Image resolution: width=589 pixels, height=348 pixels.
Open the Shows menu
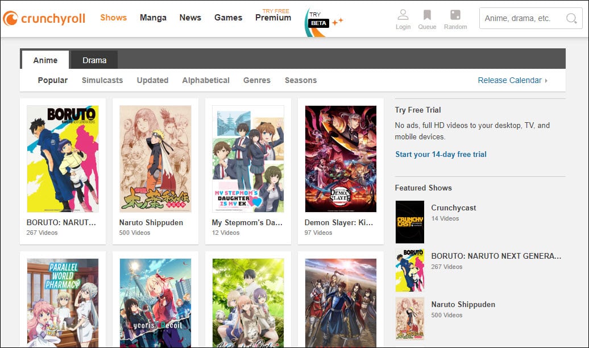[x=114, y=18]
